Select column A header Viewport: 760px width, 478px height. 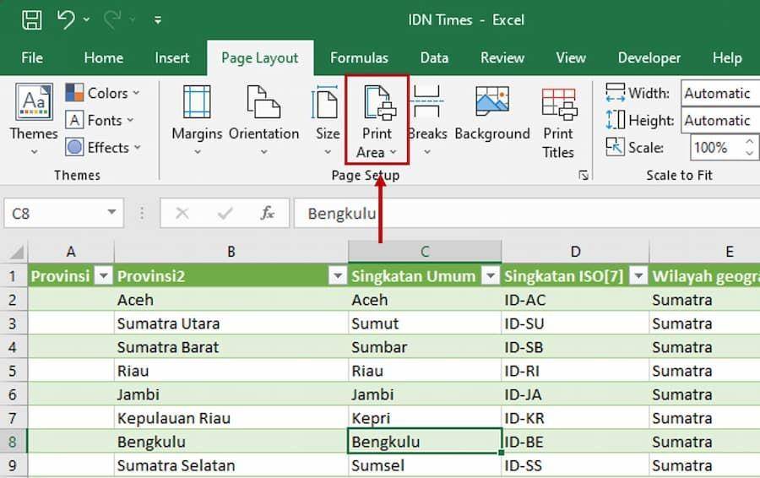[x=71, y=252]
